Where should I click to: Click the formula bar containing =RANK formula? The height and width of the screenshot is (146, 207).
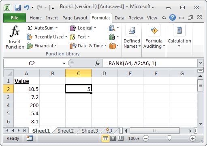tap(150, 63)
